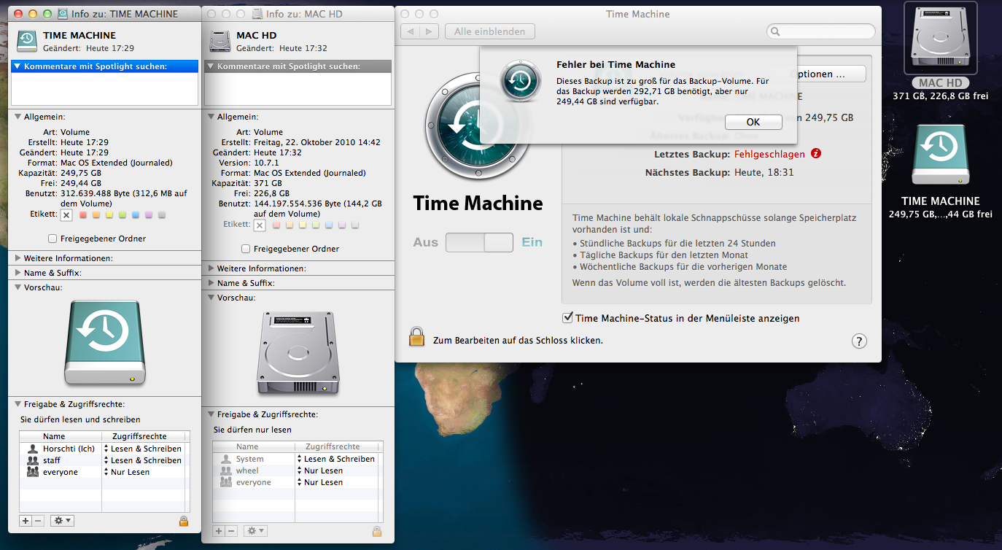
Task: Click the search field in Time Machine preferences
Action: (x=821, y=31)
